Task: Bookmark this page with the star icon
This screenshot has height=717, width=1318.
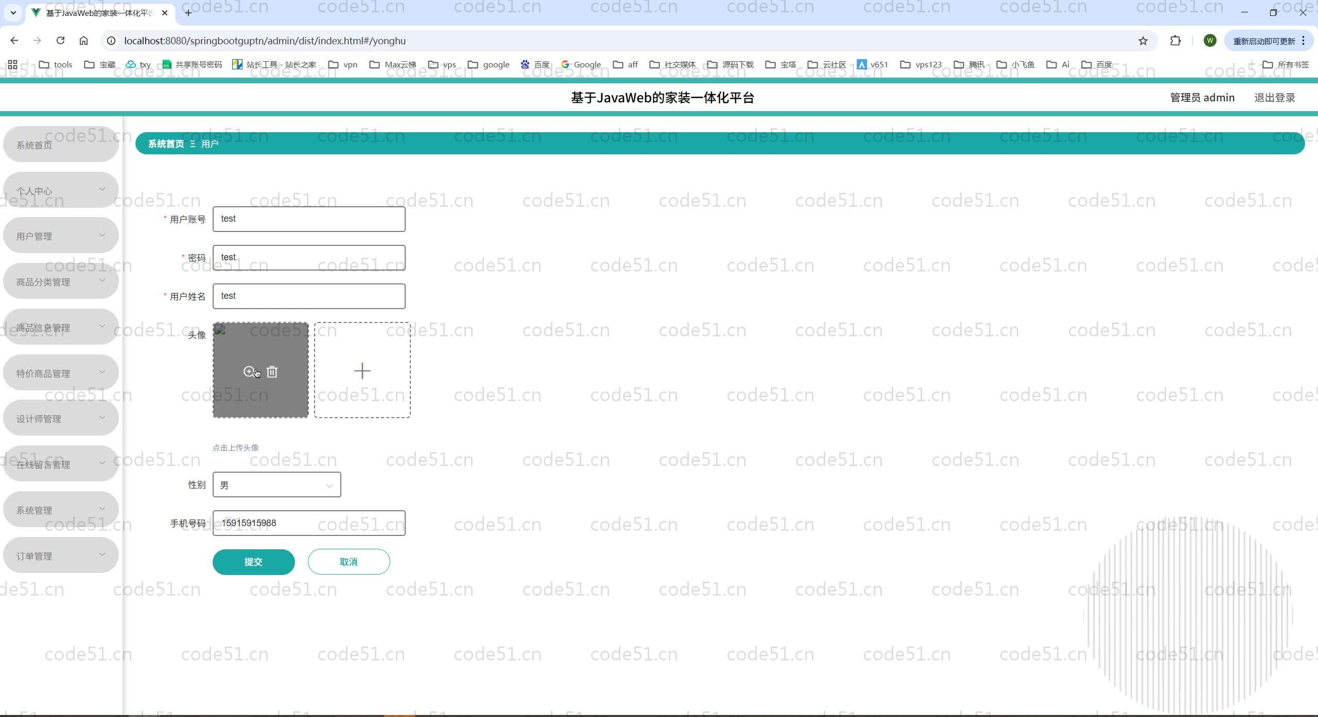Action: tap(1142, 41)
